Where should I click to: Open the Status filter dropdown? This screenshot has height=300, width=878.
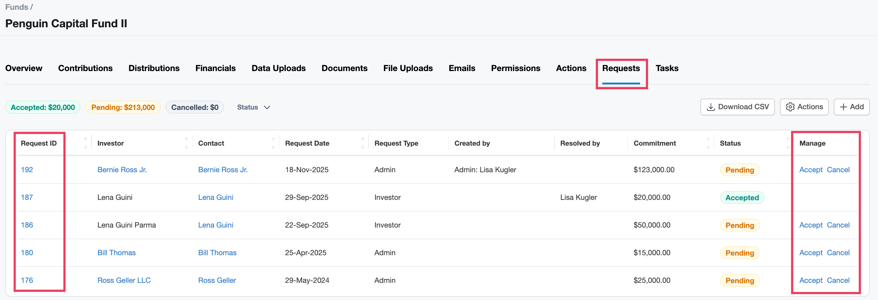click(253, 107)
